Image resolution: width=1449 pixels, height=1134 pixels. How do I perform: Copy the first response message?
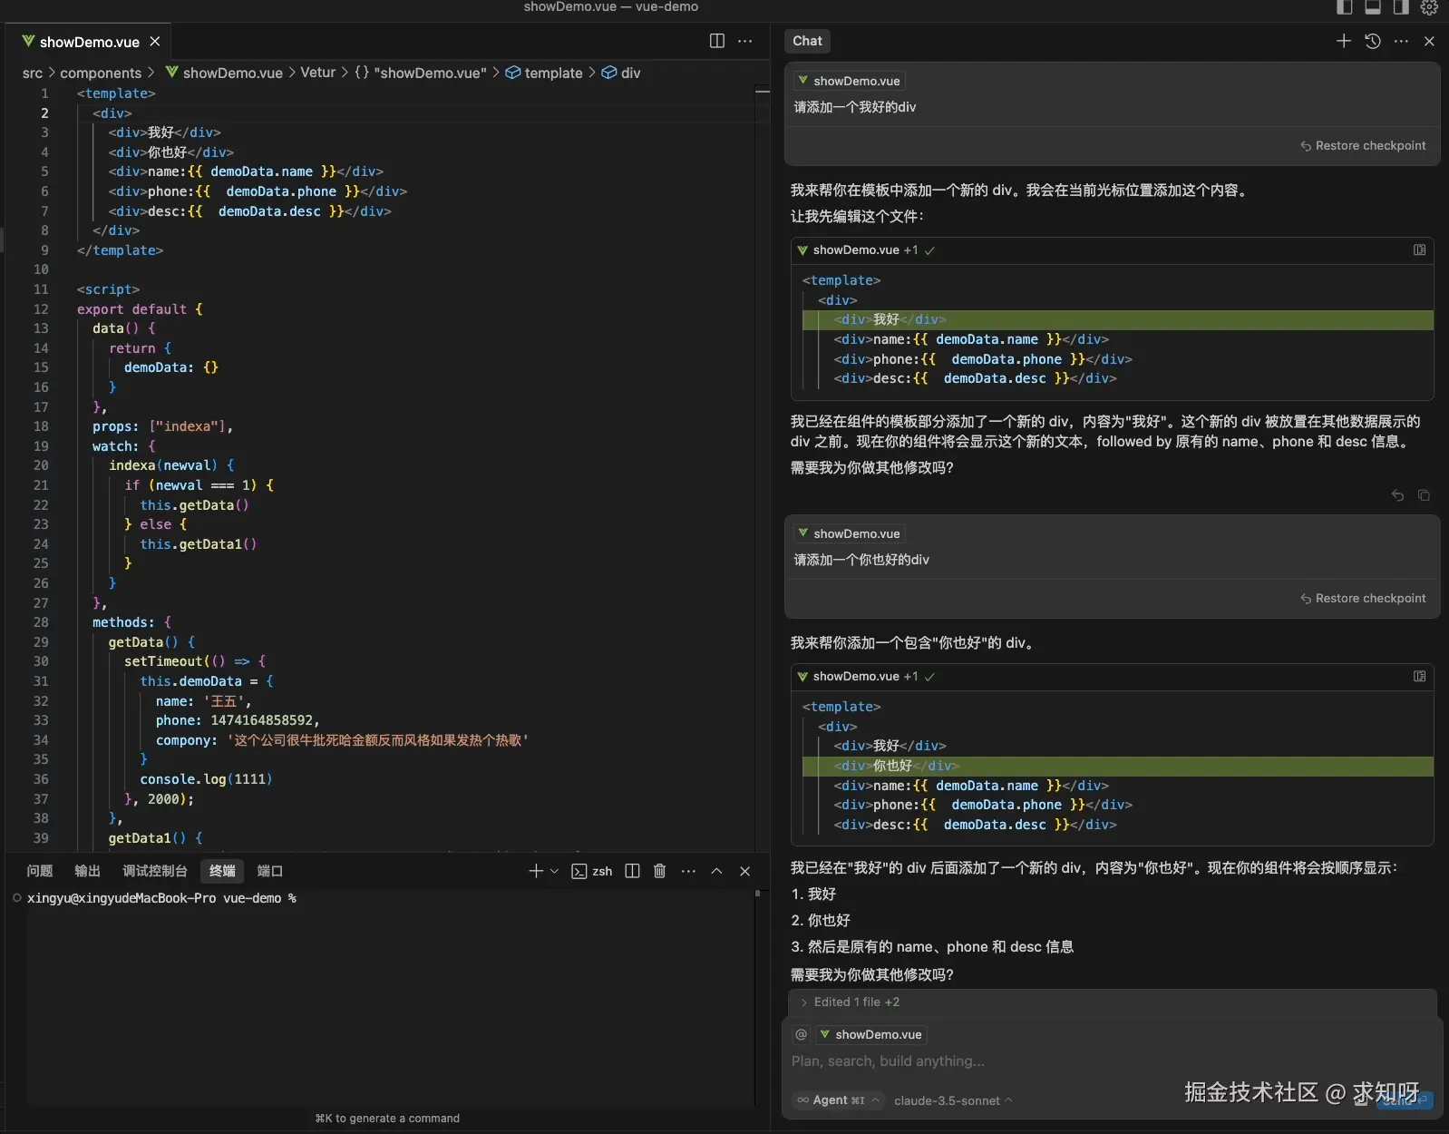(1424, 495)
